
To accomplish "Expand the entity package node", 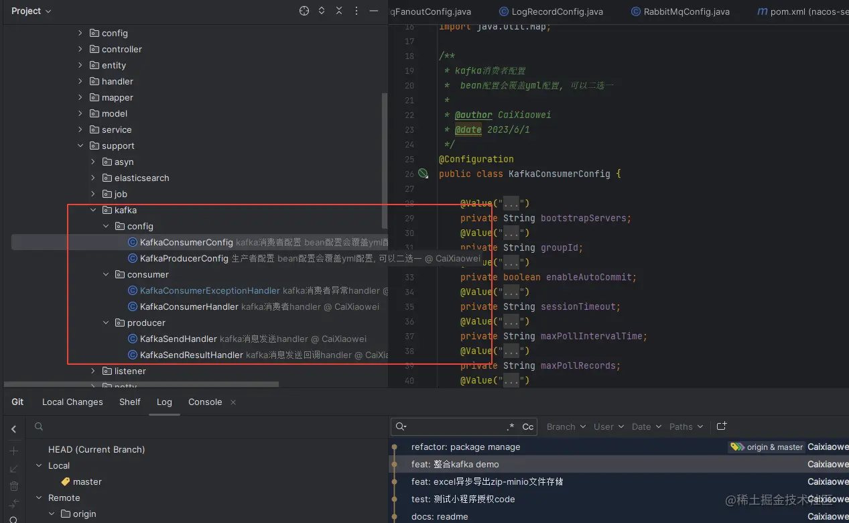I will (x=80, y=65).
